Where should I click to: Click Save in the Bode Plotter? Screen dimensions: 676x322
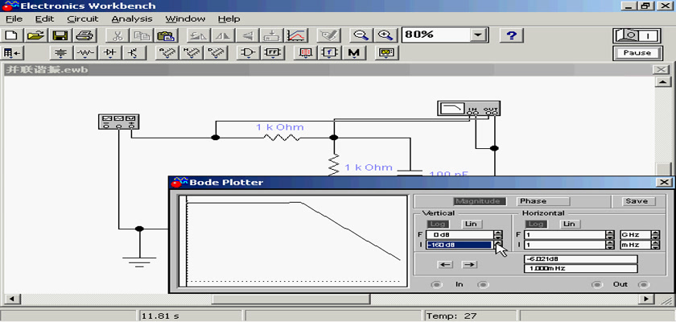tap(637, 201)
